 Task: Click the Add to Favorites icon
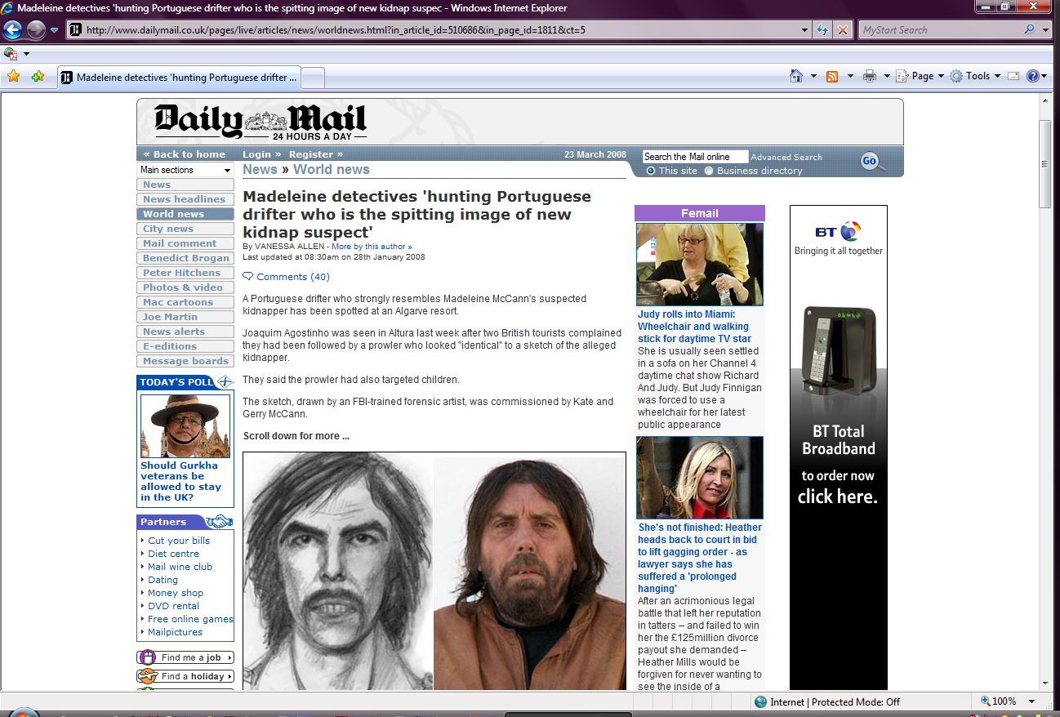(38, 77)
